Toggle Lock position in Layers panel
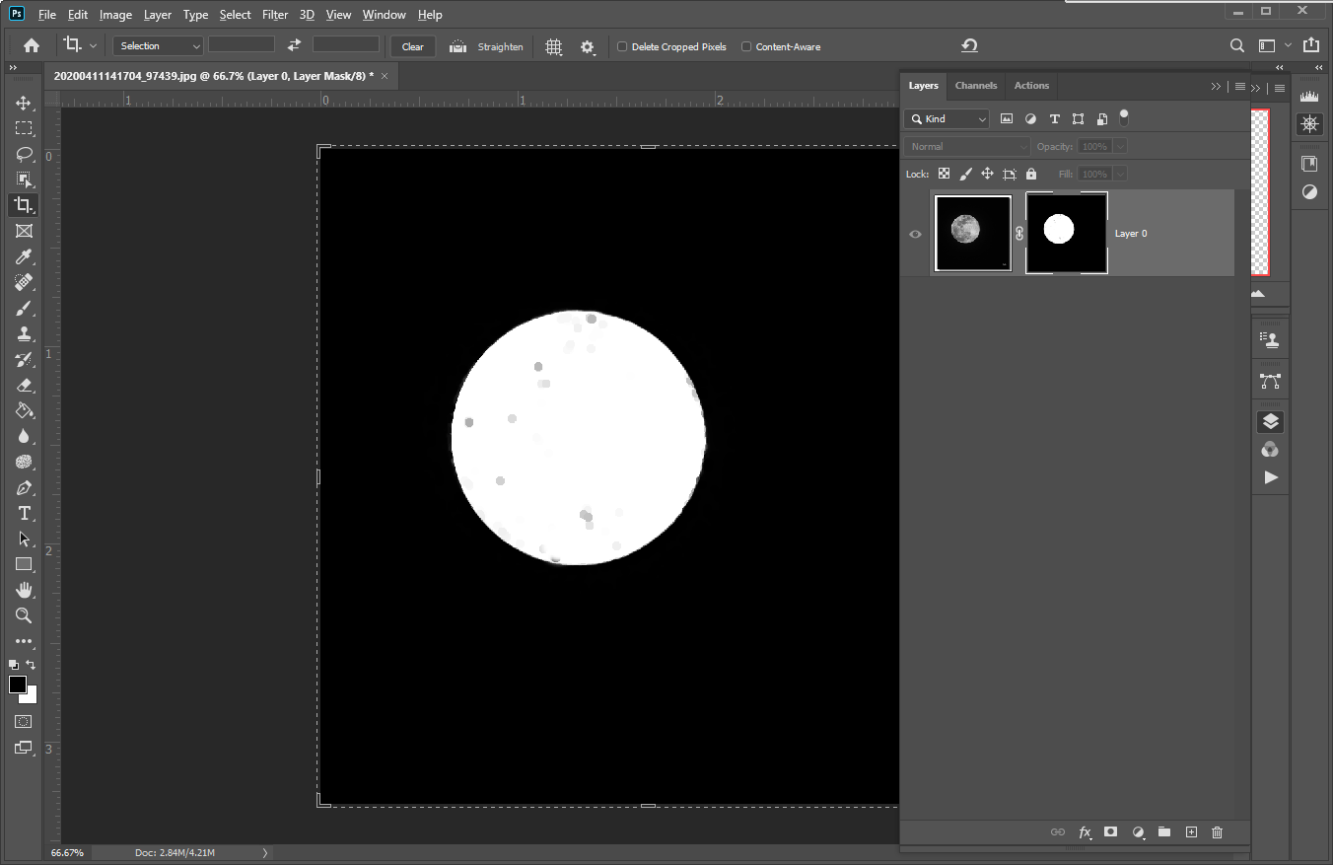The height and width of the screenshot is (865, 1333). tap(987, 174)
